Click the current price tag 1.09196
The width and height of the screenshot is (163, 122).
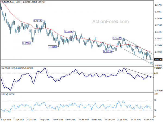coord(158,59)
